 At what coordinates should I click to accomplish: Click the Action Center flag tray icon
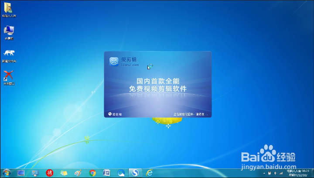(x=270, y=173)
